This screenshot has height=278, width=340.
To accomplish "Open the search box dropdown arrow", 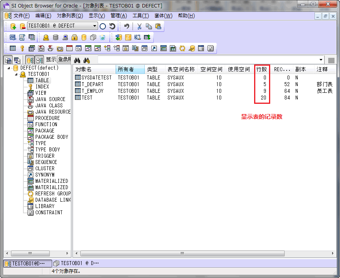I will pos(321,60).
